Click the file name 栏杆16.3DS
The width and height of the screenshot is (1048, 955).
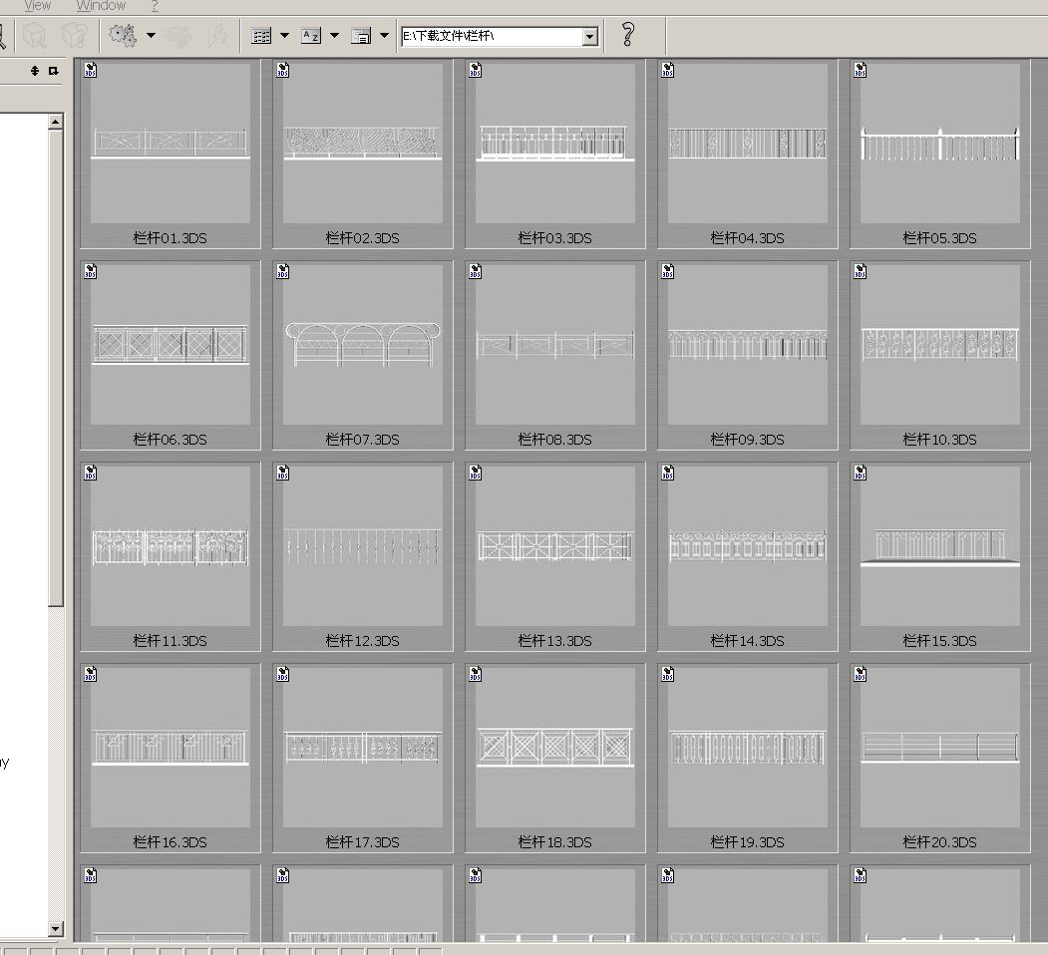[171, 842]
